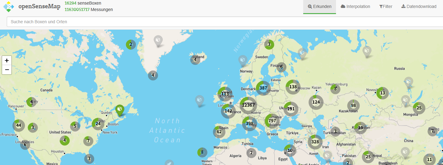Select the green senseBox marker near Quebec
The image size is (443, 165).
120,110
